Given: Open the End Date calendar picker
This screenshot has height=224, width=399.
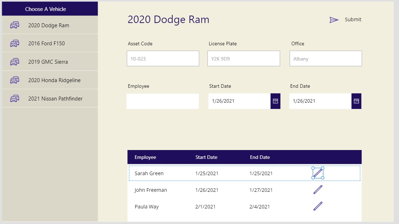Looking at the screenshot, I should point(356,101).
